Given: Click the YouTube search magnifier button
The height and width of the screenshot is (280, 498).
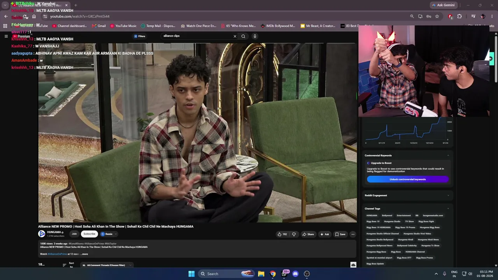Looking at the screenshot, I should (243, 36).
